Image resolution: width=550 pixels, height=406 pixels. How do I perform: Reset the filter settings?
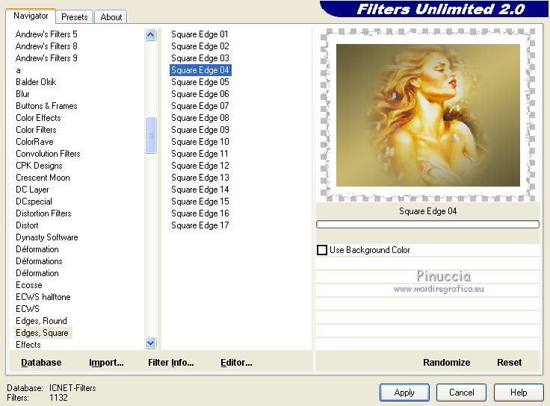click(509, 362)
